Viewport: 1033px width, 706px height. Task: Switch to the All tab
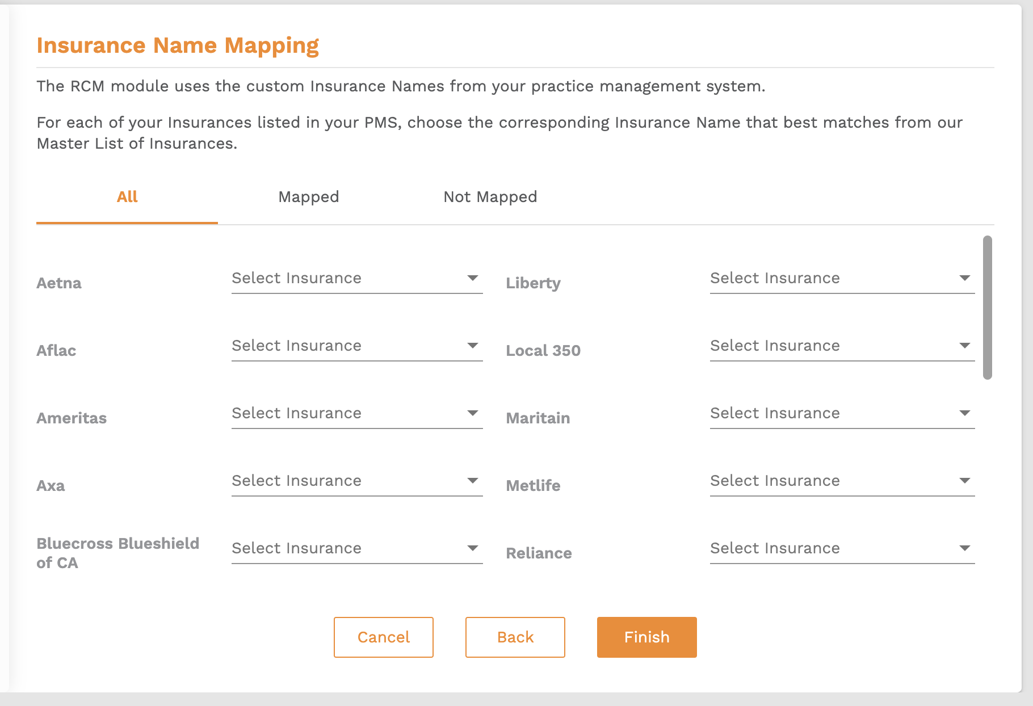click(127, 197)
